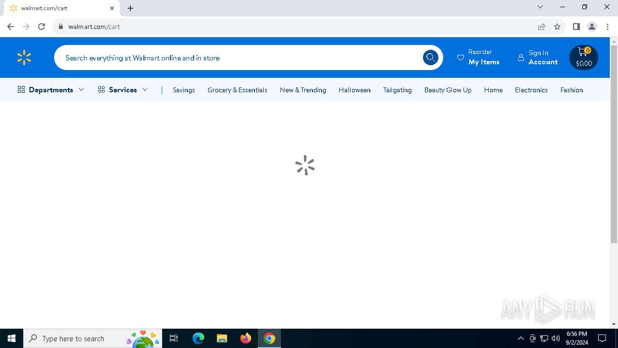Image resolution: width=618 pixels, height=348 pixels.
Task: Open the tab search chevron in title bar
Action: [540, 7]
